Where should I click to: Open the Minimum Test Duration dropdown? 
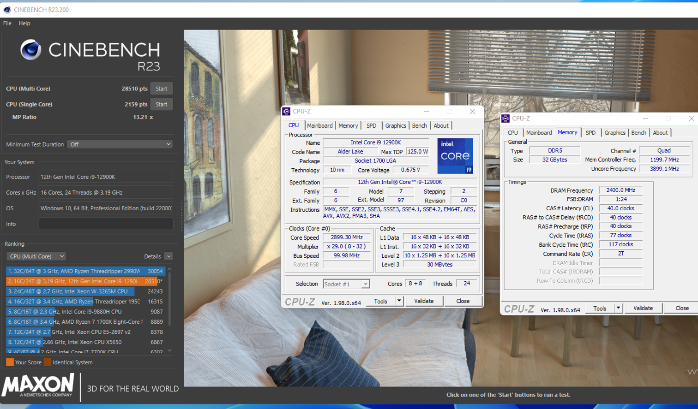point(120,144)
